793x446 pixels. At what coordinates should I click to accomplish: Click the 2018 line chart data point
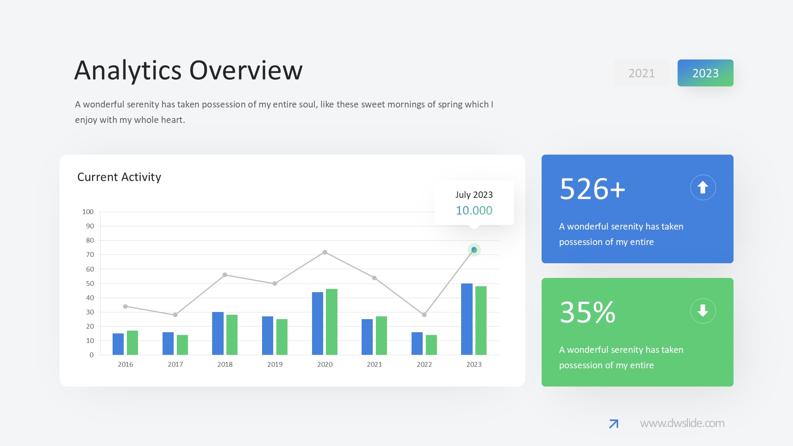tap(225, 275)
